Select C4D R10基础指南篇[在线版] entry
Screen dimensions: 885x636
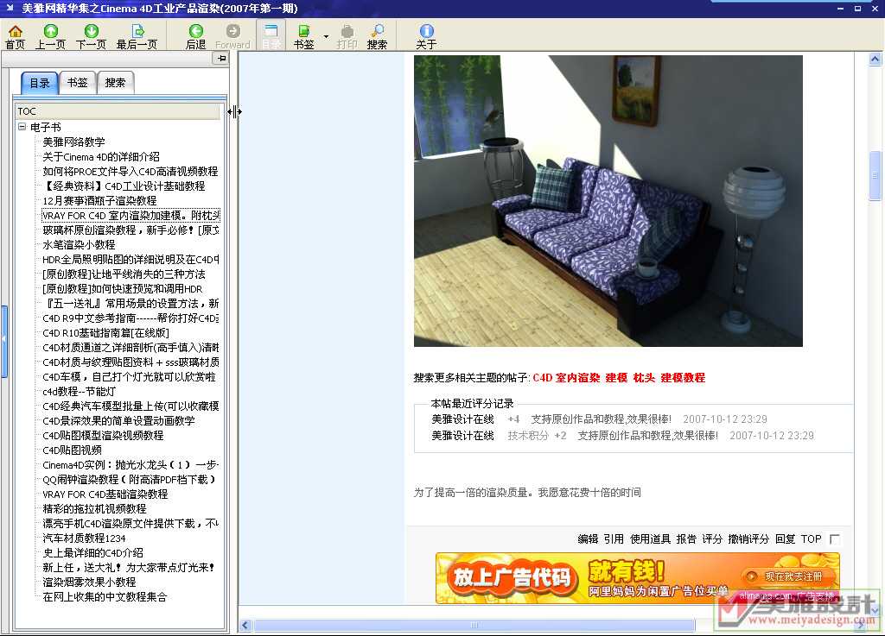tap(106, 332)
